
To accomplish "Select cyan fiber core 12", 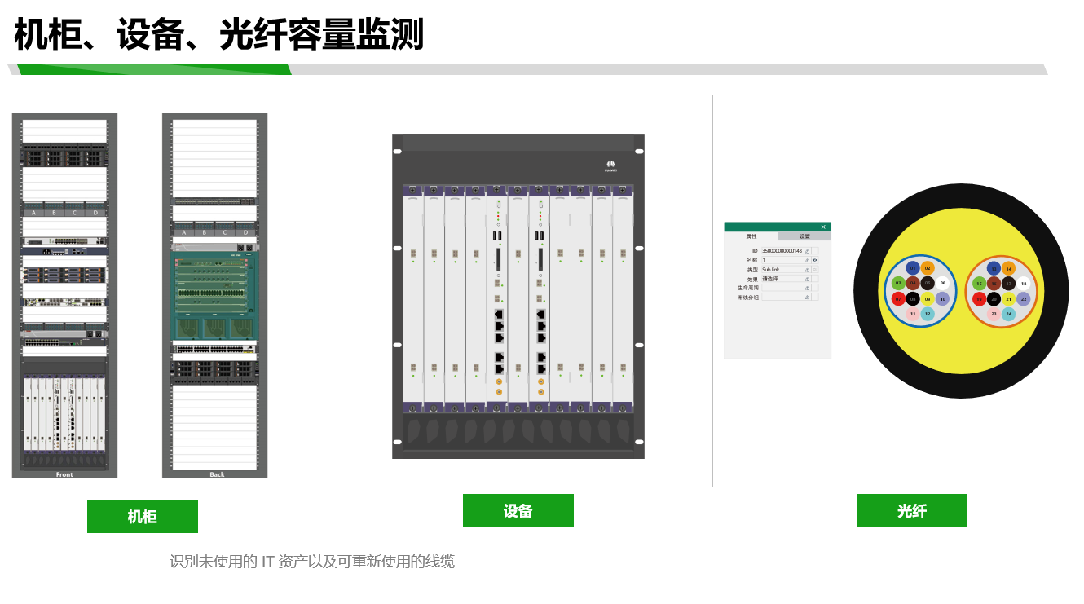I will click(x=928, y=314).
